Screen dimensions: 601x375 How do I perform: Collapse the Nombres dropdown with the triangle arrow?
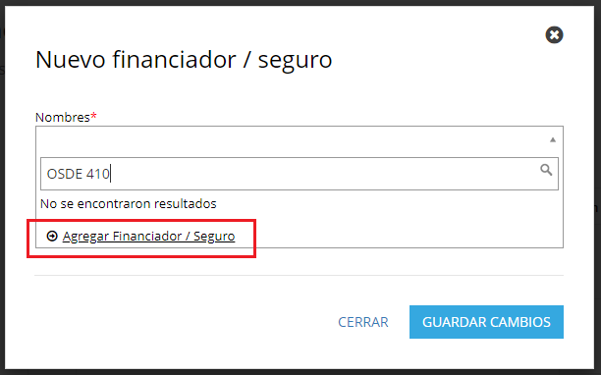553,139
